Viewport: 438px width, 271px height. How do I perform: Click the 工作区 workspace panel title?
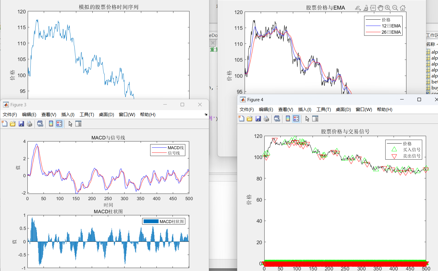(x=432, y=35)
